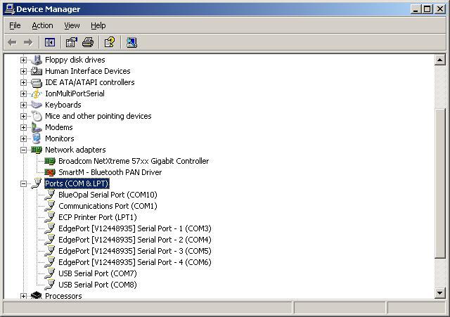The width and height of the screenshot is (450, 317).
Task: Expand IDE ATA/ATAPI controllers node
Action: (23, 83)
